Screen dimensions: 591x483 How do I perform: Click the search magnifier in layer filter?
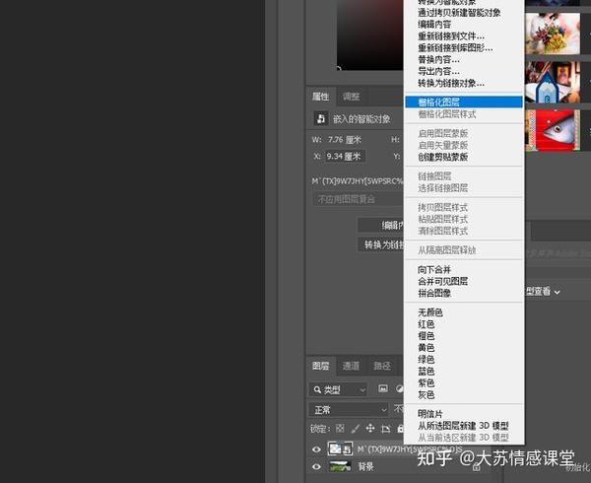click(x=317, y=389)
